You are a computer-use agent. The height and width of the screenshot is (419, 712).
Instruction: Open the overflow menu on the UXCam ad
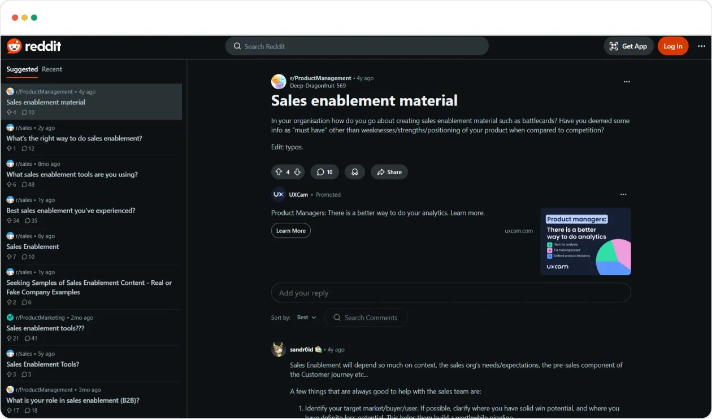click(623, 194)
